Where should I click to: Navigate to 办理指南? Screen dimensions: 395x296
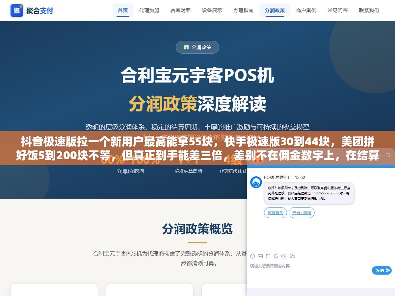coord(243,10)
